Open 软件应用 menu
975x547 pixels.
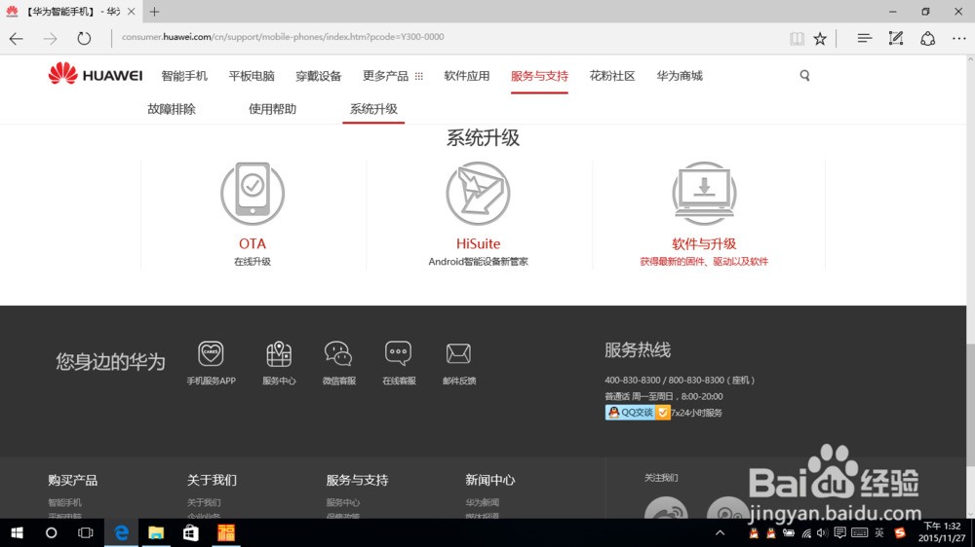coord(467,76)
